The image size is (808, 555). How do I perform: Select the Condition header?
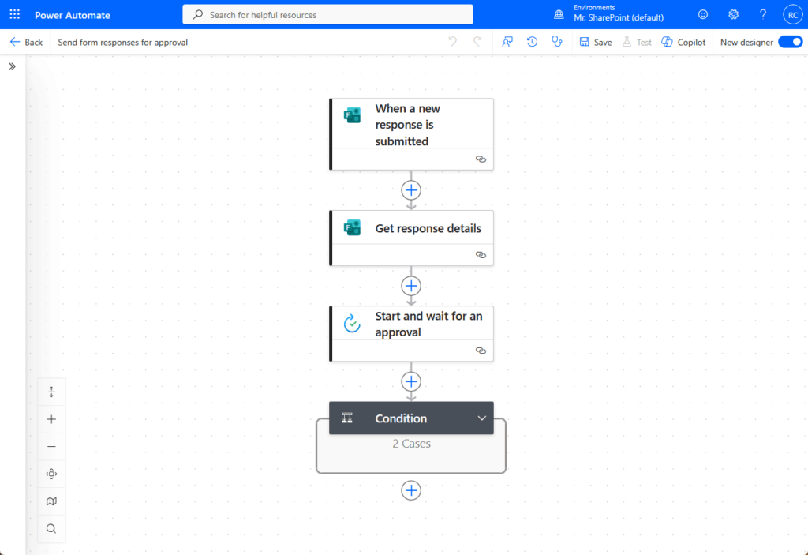point(411,418)
